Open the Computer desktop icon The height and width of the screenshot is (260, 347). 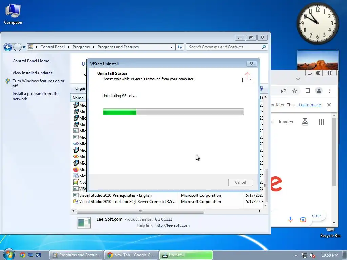point(13,14)
